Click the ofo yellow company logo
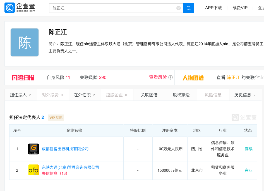 click(33, 170)
